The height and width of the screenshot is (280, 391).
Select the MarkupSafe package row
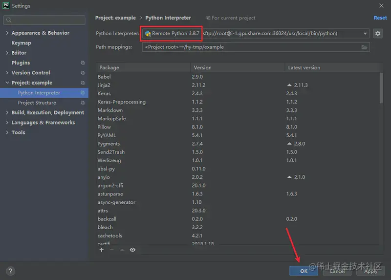click(238, 118)
